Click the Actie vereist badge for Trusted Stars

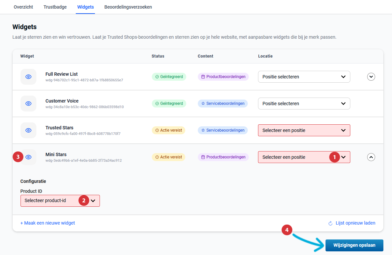tap(168, 130)
